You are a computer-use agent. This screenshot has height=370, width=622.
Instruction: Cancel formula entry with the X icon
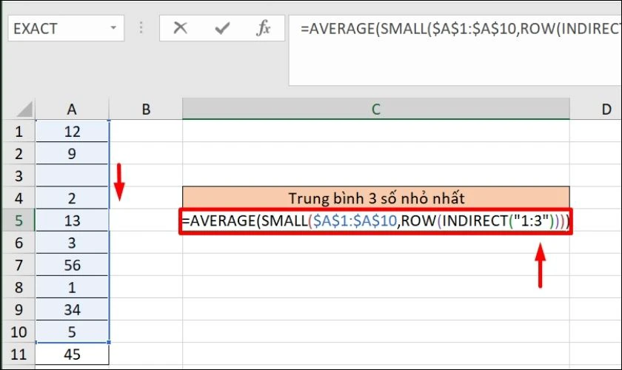click(x=180, y=28)
